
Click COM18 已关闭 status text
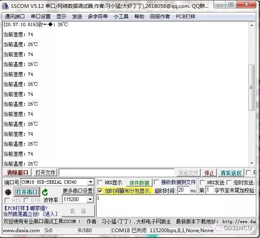[129, 231]
